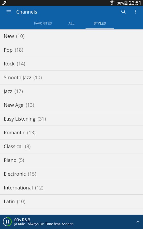This screenshot has height=229, width=143.
Task: Pause the playing 00s R&B station
Action: pyautogui.click(x=7, y=222)
